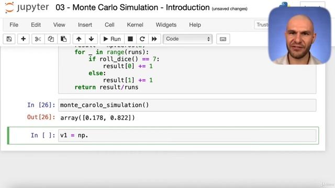The height and width of the screenshot is (188, 335).
Task: Click the 'for _ in range(runs):' line
Action: tap(111, 52)
